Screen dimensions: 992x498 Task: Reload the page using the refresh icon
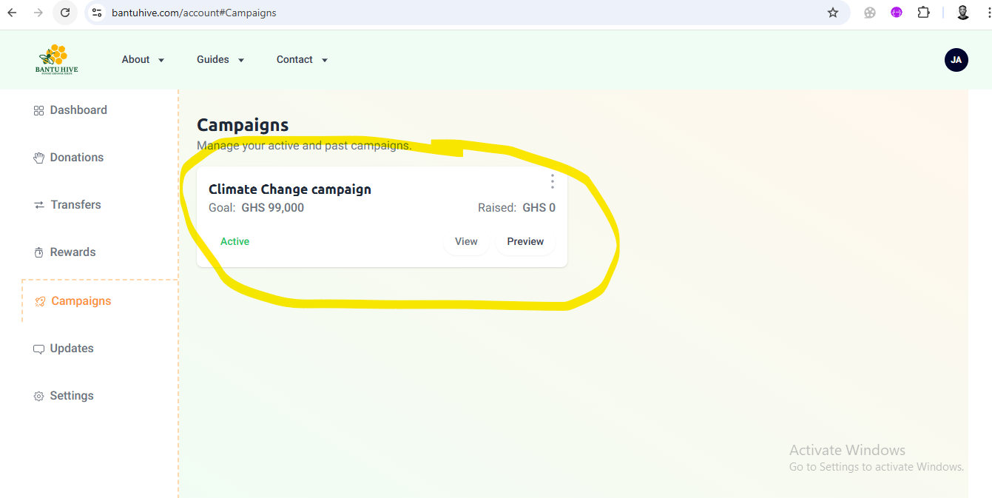pyautogui.click(x=65, y=13)
